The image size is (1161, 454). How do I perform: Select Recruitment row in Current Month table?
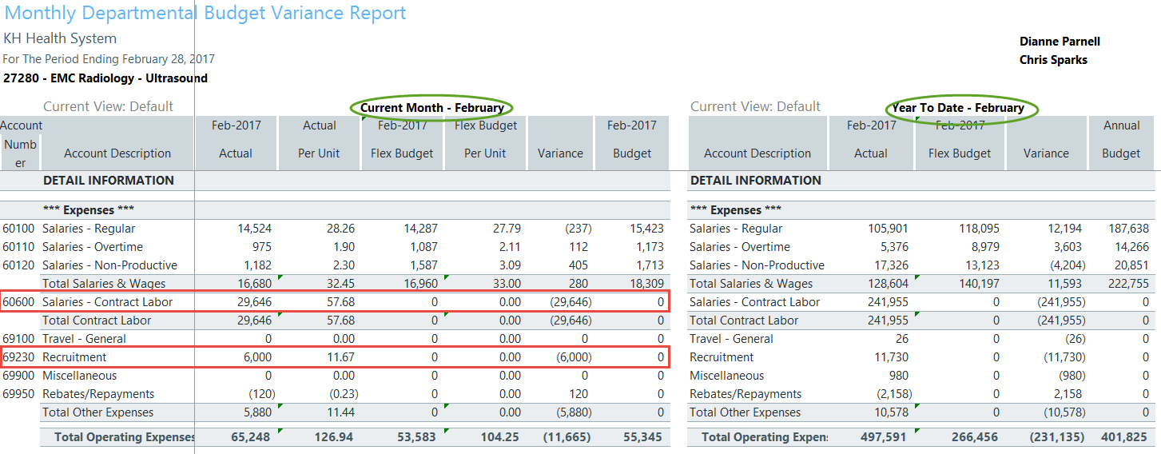pos(74,357)
